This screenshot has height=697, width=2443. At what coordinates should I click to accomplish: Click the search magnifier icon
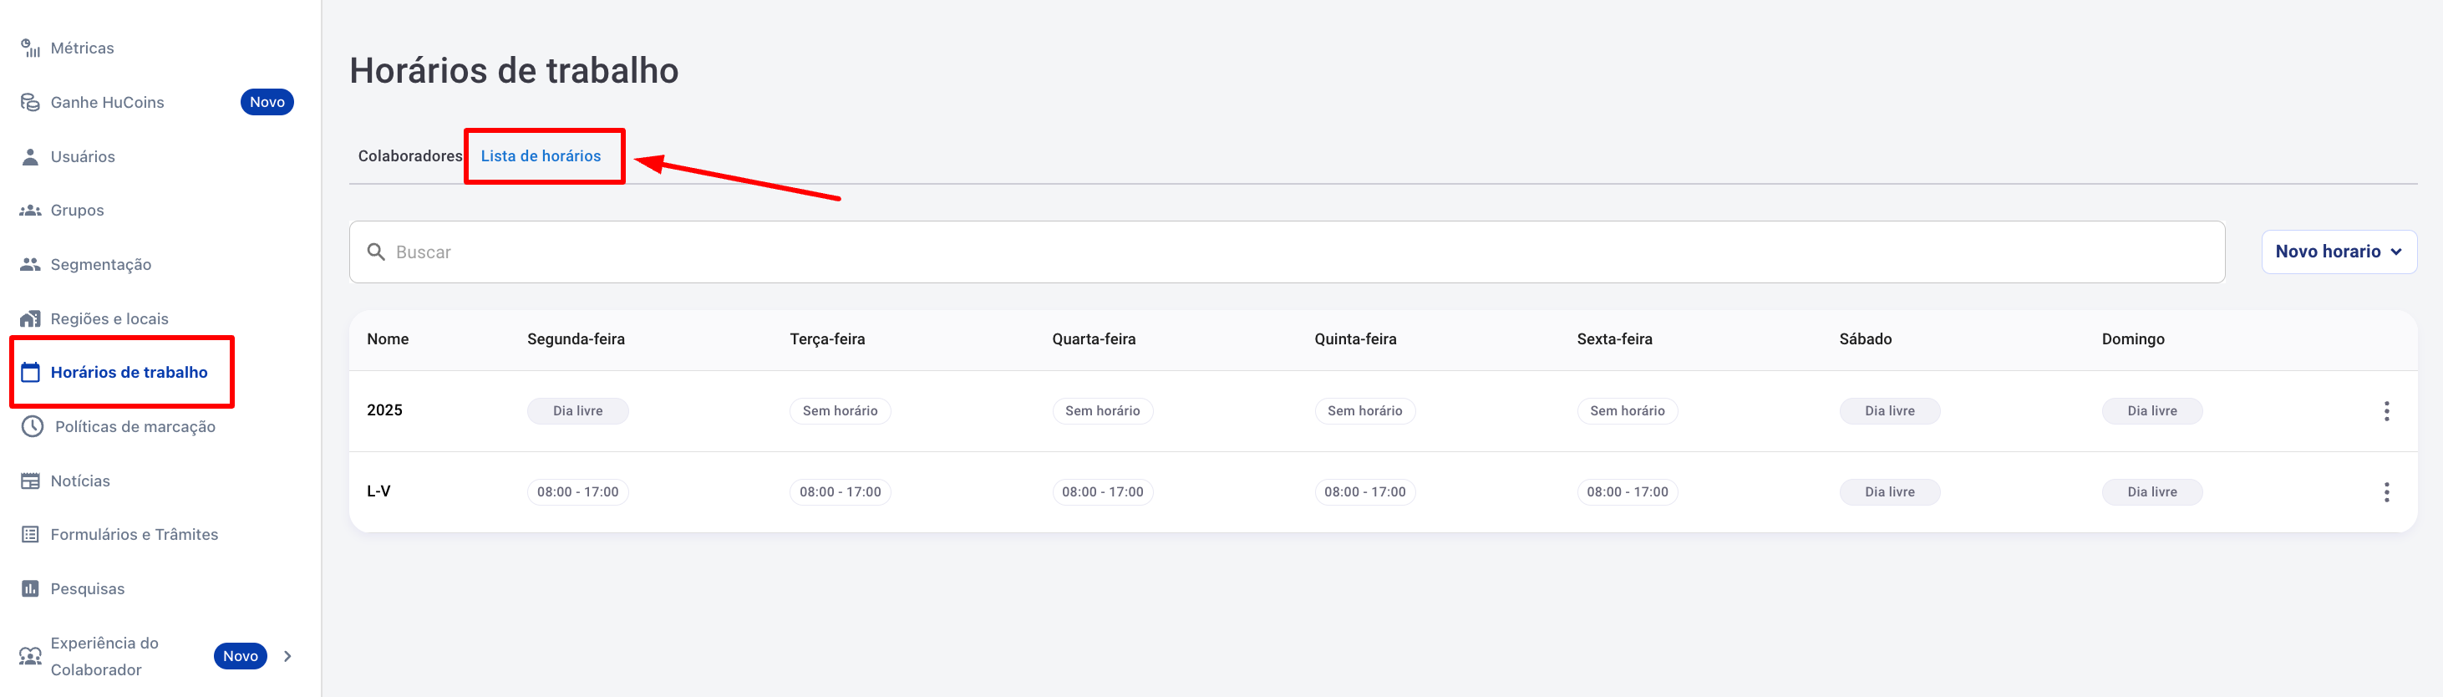click(x=375, y=252)
